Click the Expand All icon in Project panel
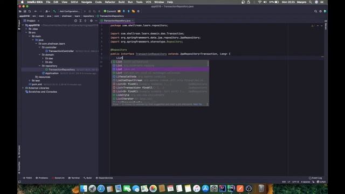This screenshot has width=345, height=194. [x=80, y=20]
